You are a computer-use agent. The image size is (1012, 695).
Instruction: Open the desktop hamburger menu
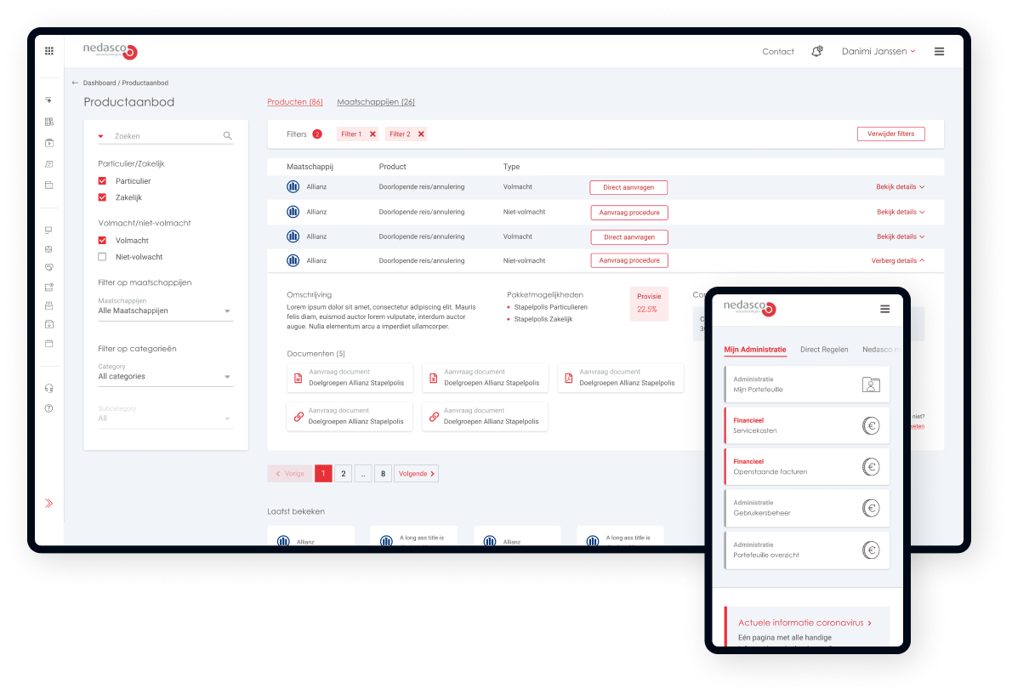[x=939, y=52]
